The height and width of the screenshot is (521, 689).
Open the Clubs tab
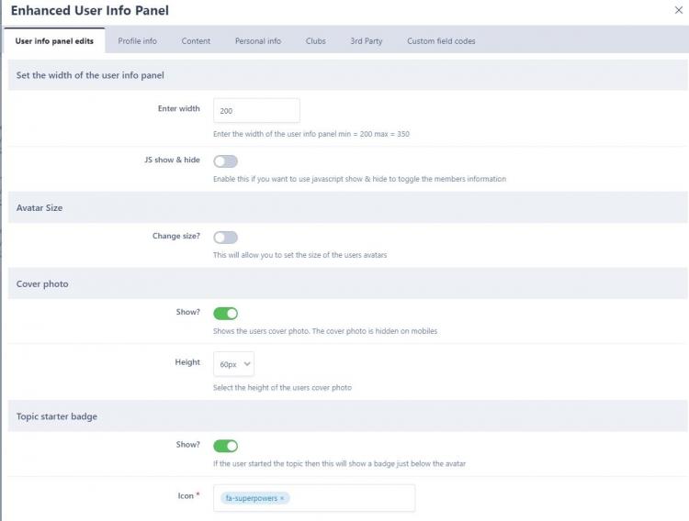pos(315,41)
